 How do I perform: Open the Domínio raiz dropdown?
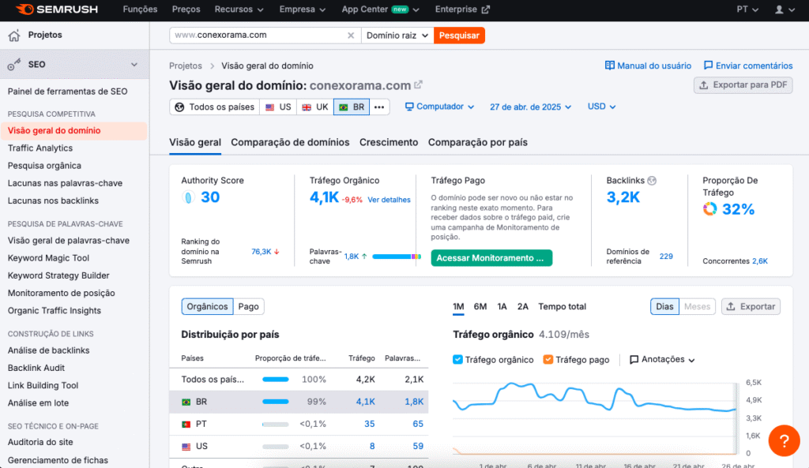point(397,36)
